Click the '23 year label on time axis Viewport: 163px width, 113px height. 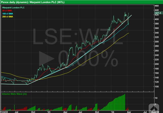(x=48, y=112)
